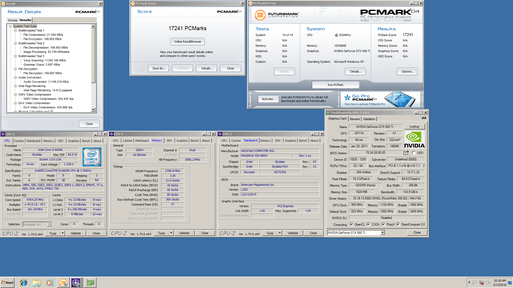Click the Result tree scrollbar up arrow

click(x=93, y=26)
